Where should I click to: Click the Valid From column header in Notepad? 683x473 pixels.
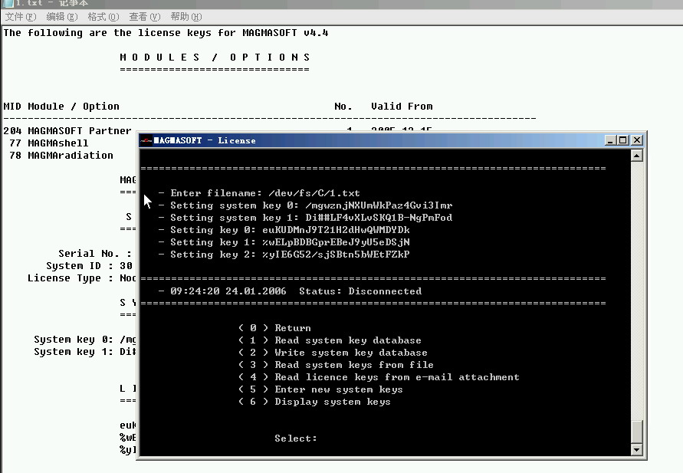pyautogui.click(x=402, y=107)
